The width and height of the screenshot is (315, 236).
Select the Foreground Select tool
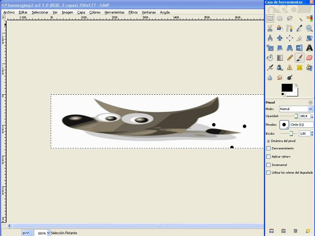(280, 28)
